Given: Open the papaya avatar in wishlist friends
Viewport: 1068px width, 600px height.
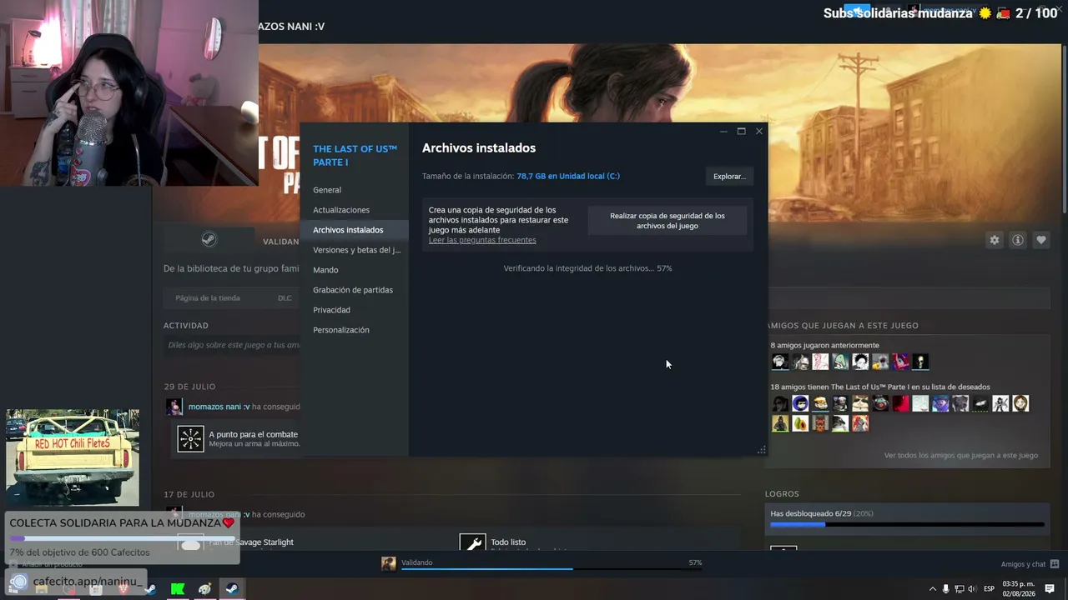Looking at the screenshot, I should click(800, 423).
